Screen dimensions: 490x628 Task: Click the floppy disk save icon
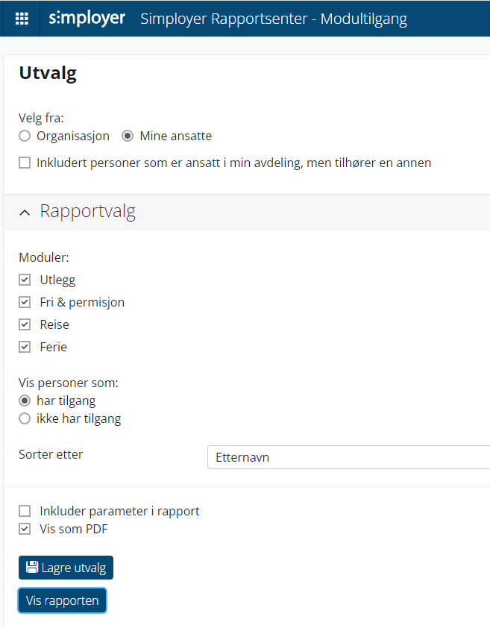pos(32,568)
